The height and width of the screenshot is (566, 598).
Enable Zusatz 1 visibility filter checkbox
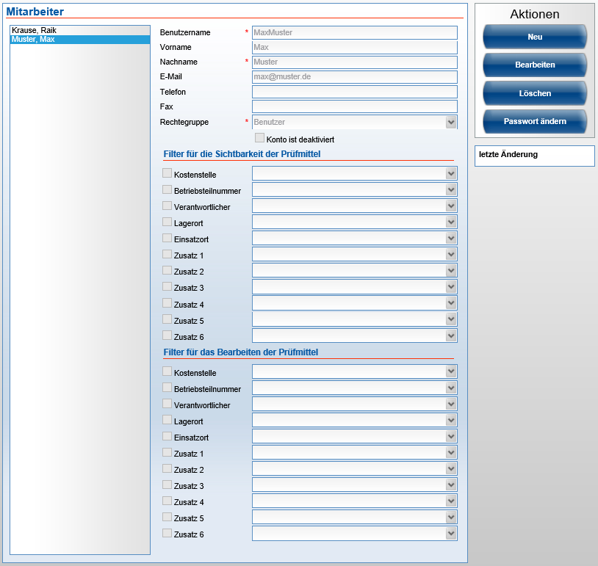coord(167,254)
